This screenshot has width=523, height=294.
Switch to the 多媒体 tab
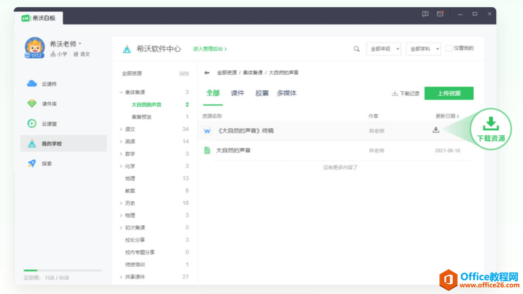coord(287,93)
